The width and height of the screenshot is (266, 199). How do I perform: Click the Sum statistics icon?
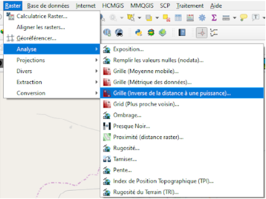pyautogui.click(x=214, y=18)
